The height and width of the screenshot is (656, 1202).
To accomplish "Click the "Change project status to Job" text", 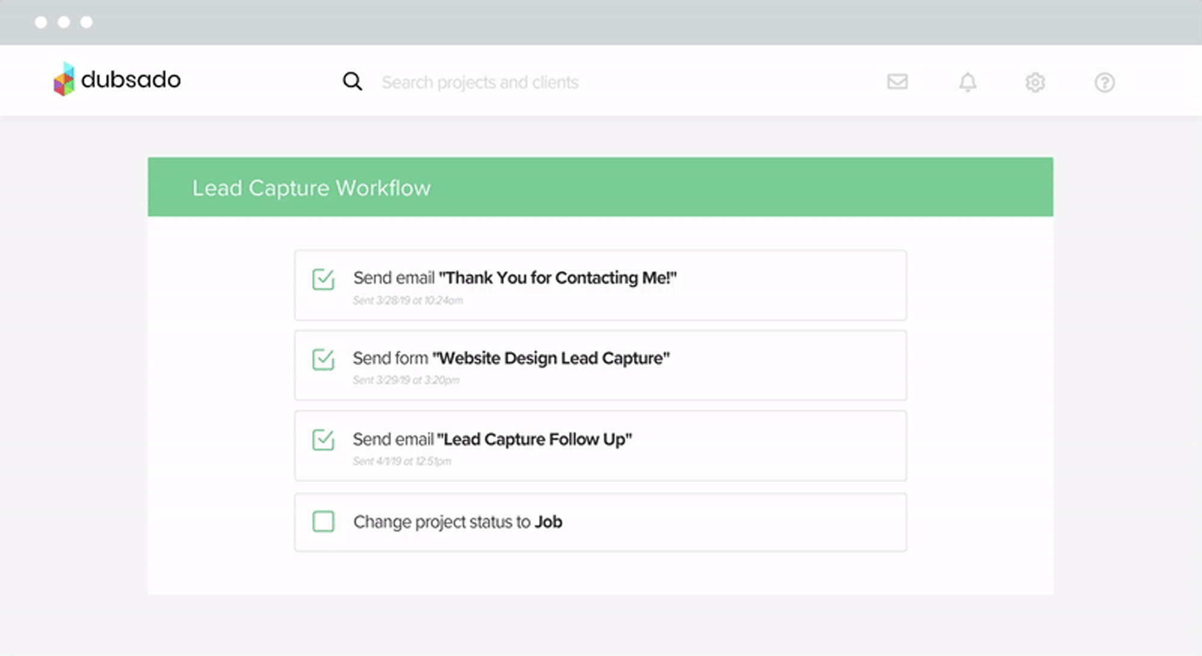I will (x=457, y=522).
